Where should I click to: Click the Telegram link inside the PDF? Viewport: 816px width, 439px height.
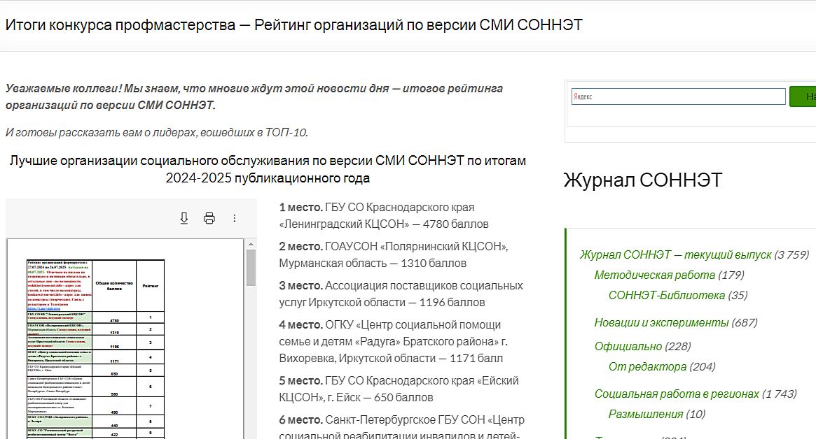point(44,308)
